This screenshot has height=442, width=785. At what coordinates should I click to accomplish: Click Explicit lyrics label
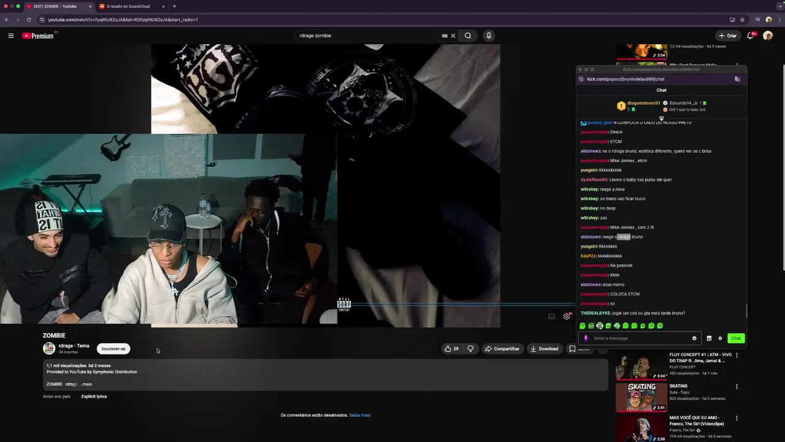(94, 397)
